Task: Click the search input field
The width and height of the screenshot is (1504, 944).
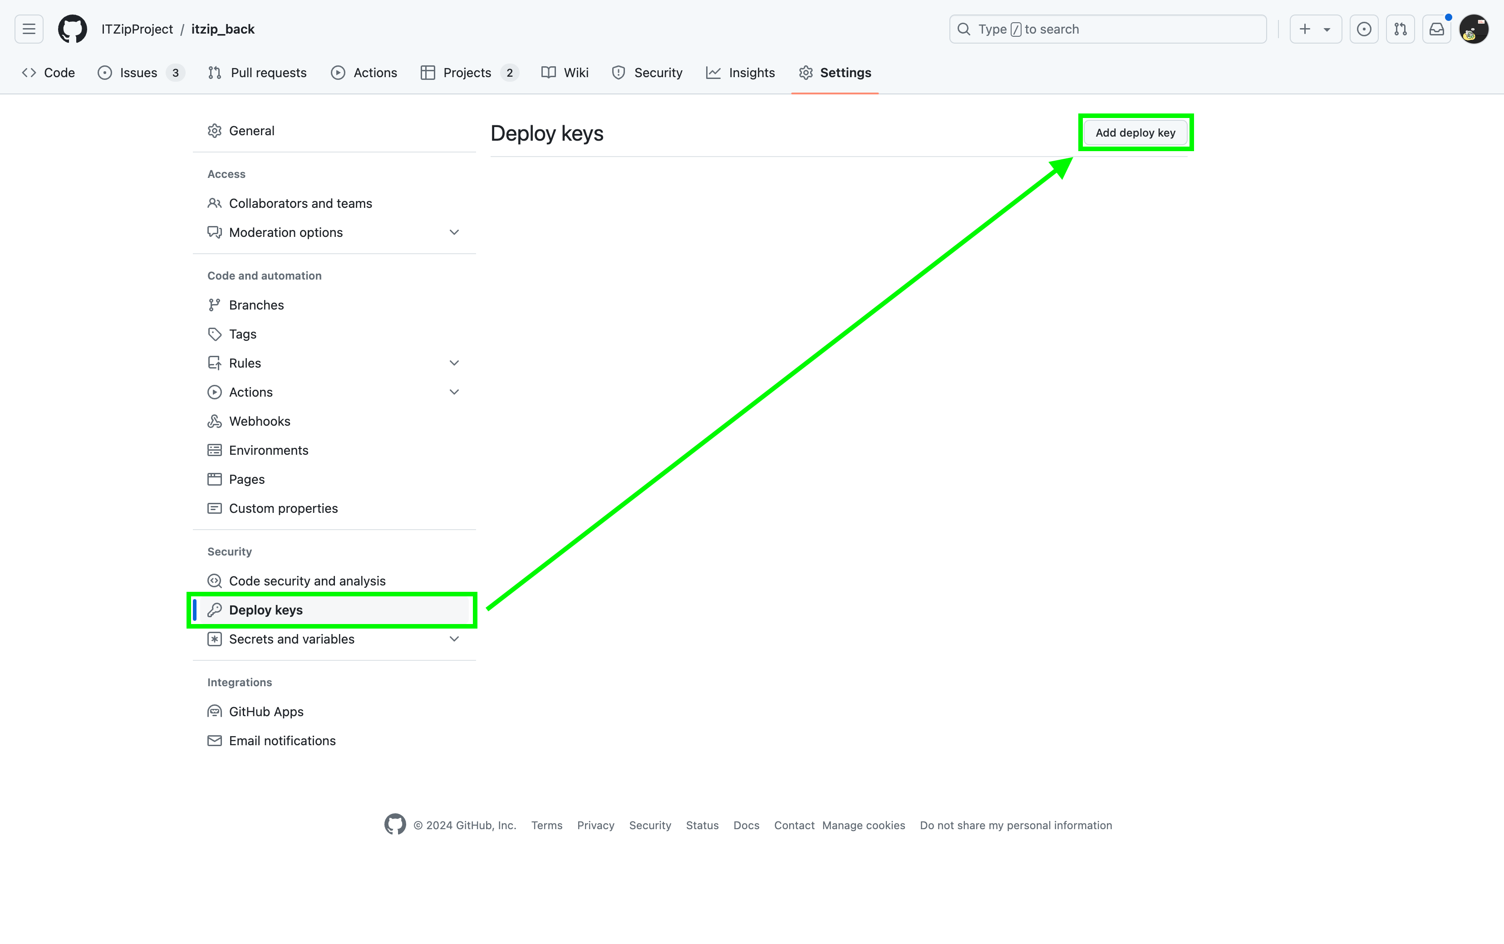Action: point(1108,29)
